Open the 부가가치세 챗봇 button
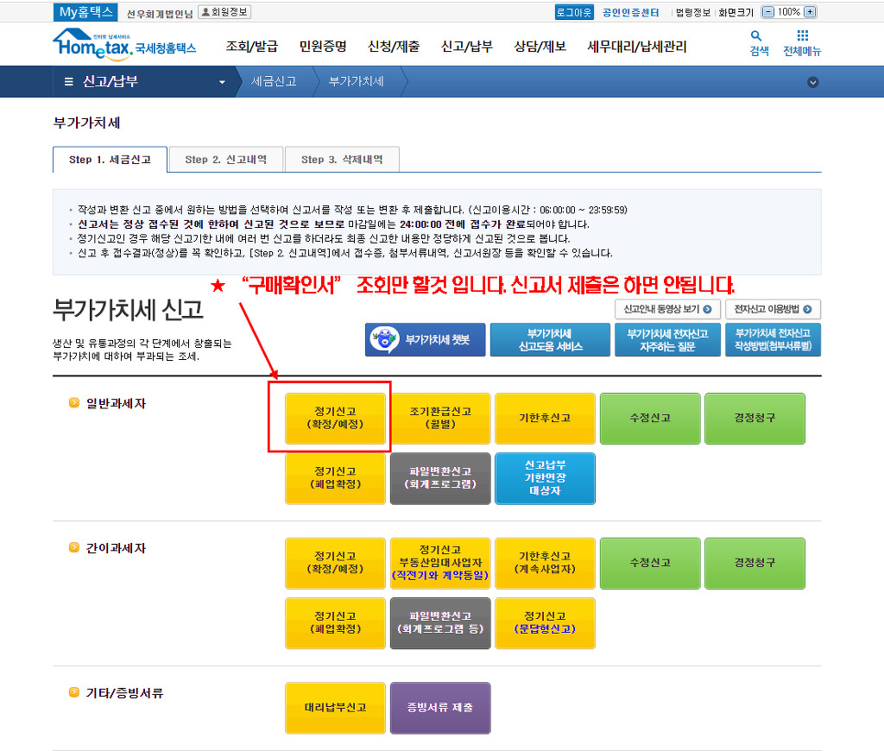This screenshot has width=884, height=751. coord(425,339)
